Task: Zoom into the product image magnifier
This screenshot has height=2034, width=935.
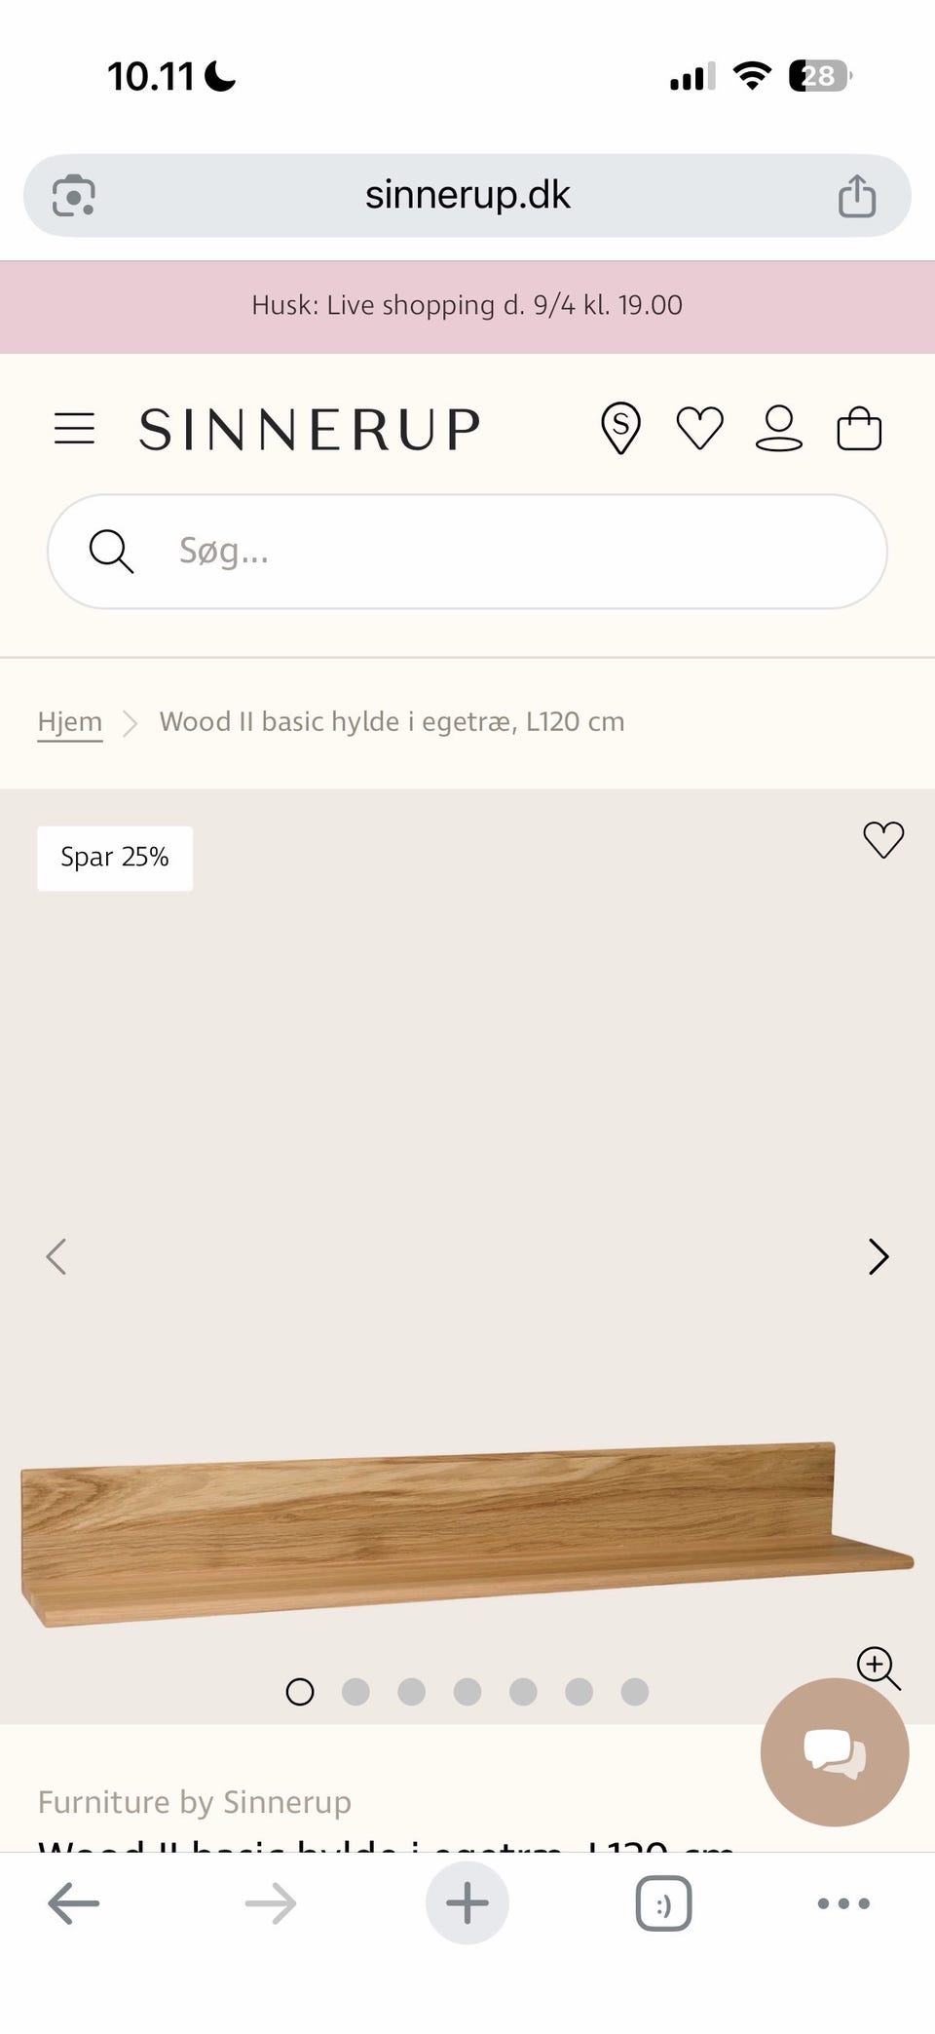Action: [878, 1668]
